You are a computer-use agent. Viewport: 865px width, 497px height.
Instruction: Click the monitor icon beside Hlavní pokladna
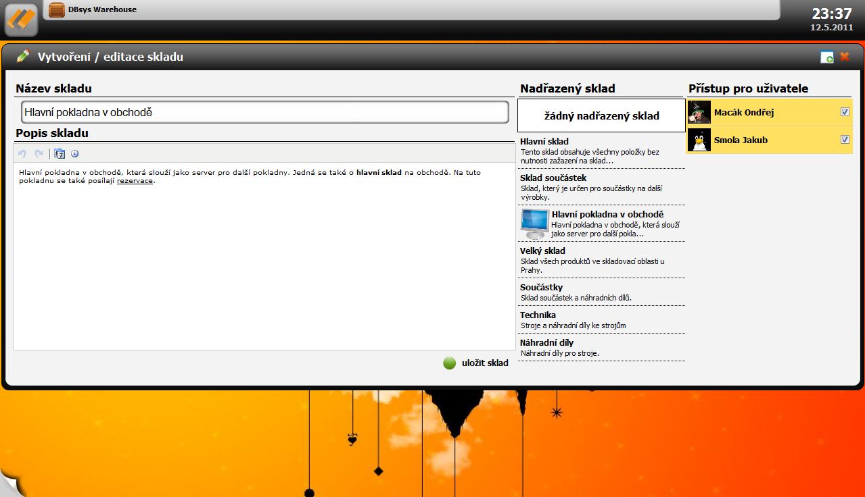pos(534,224)
